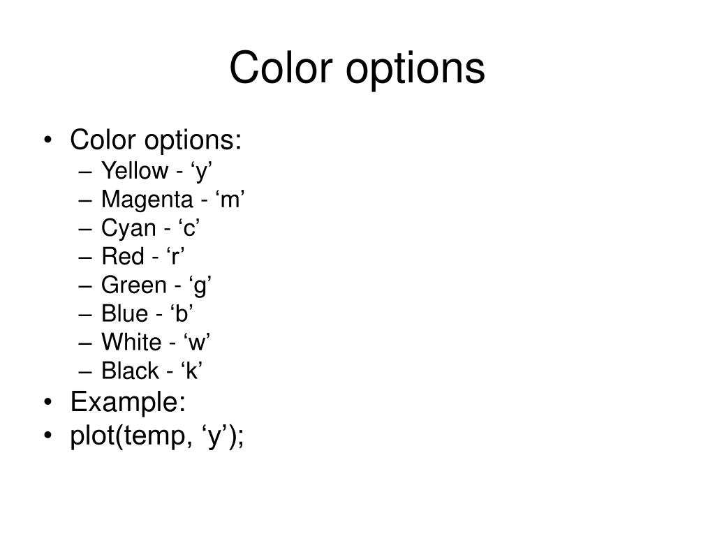Select the 'Color options:' bullet heading
715x536 pixels.
156,140
